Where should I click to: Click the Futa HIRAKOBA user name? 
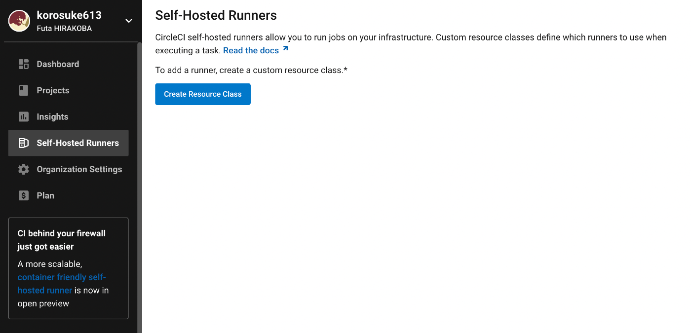tap(64, 28)
